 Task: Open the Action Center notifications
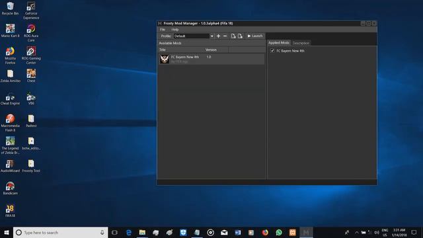tap(414, 232)
